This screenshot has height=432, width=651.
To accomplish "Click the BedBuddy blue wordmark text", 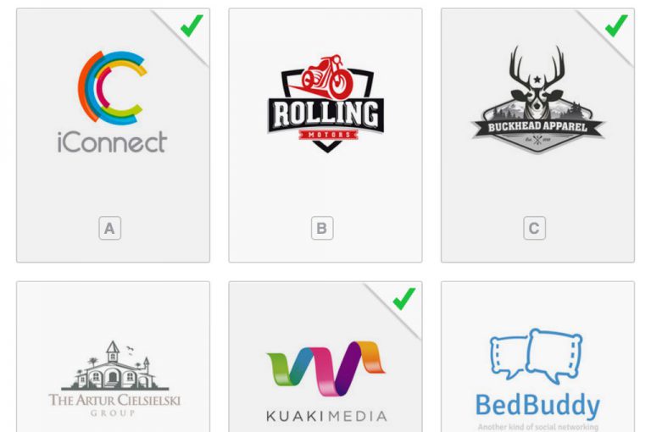I will tap(537, 406).
